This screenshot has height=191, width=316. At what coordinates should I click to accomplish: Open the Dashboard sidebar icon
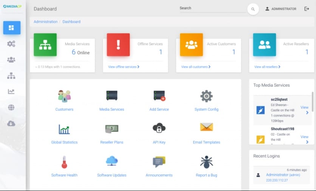pyautogui.click(x=12, y=28)
